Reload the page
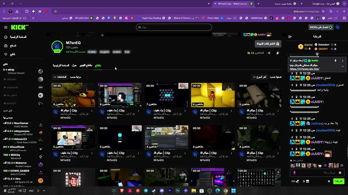Screen dimensions: 348x195 [331, 11]
